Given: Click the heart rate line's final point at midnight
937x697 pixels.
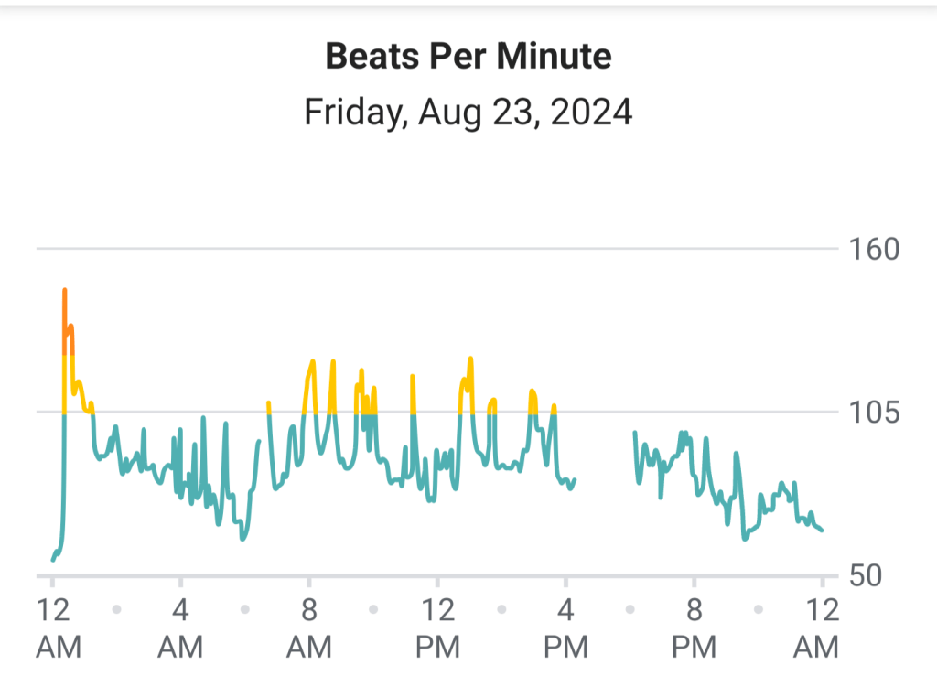Looking at the screenshot, I should coord(822,530).
